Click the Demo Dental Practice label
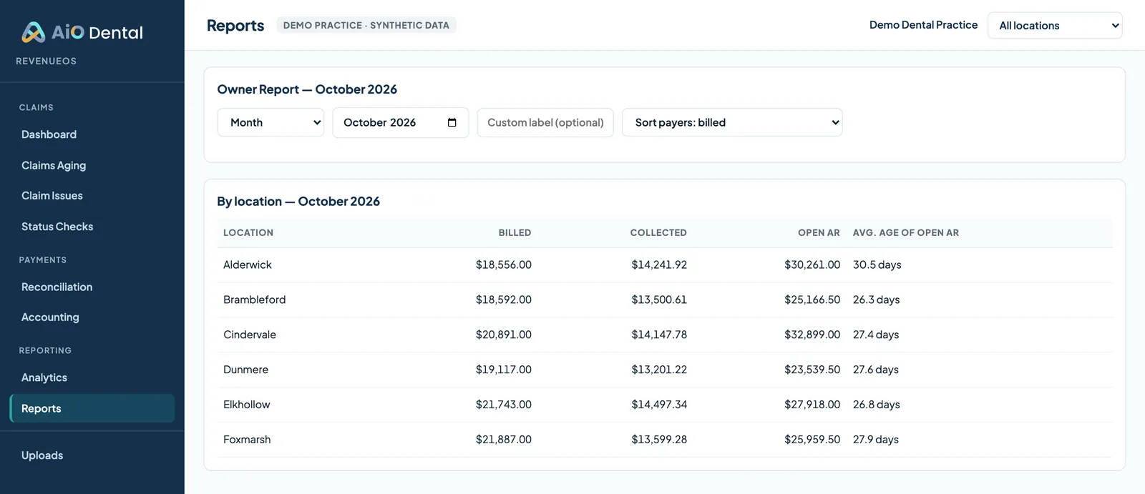 click(923, 25)
